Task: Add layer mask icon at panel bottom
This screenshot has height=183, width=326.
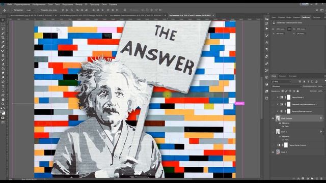Action: 303,178
